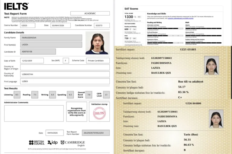
Task: Click the idp logo on IELTS form
Action: (x=53, y=142)
